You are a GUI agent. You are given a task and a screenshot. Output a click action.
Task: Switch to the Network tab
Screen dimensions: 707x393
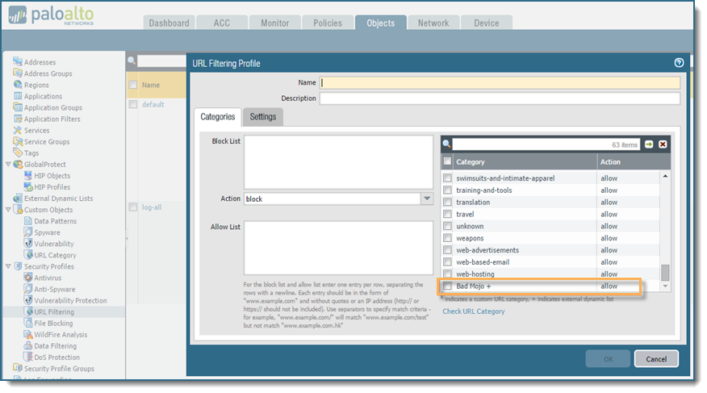coord(433,23)
